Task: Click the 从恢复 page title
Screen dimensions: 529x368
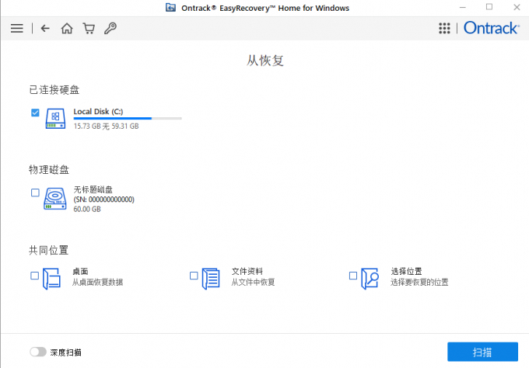Action: click(x=264, y=61)
